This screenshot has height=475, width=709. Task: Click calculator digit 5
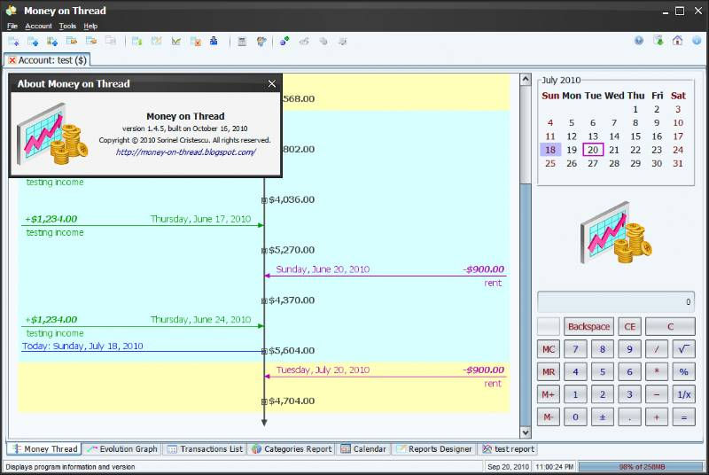(x=603, y=371)
